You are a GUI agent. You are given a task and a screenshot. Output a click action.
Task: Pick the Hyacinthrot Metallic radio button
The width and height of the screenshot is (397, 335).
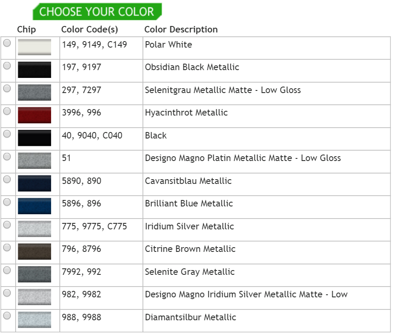point(7,111)
